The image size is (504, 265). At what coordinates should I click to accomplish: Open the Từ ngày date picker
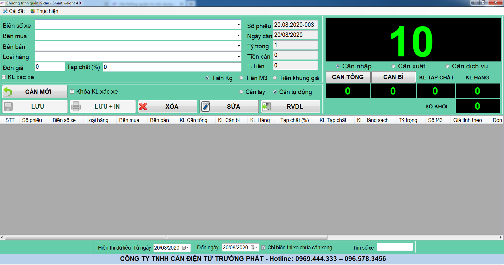(x=185, y=248)
